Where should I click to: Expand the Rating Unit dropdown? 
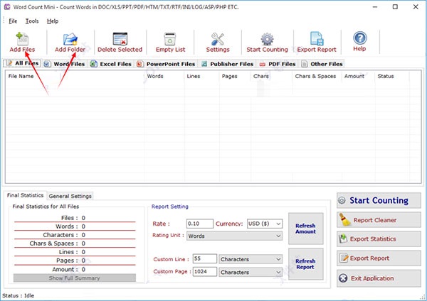236,236
